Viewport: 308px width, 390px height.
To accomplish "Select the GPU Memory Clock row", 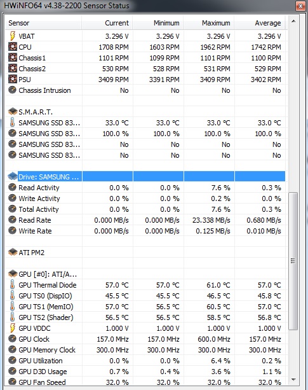I will point(145,350).
